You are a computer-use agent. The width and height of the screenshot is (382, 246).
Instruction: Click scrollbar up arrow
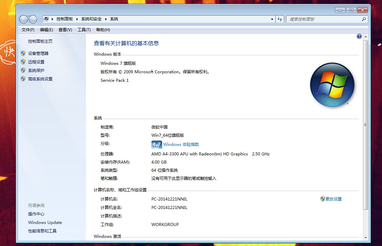(365, 37)
